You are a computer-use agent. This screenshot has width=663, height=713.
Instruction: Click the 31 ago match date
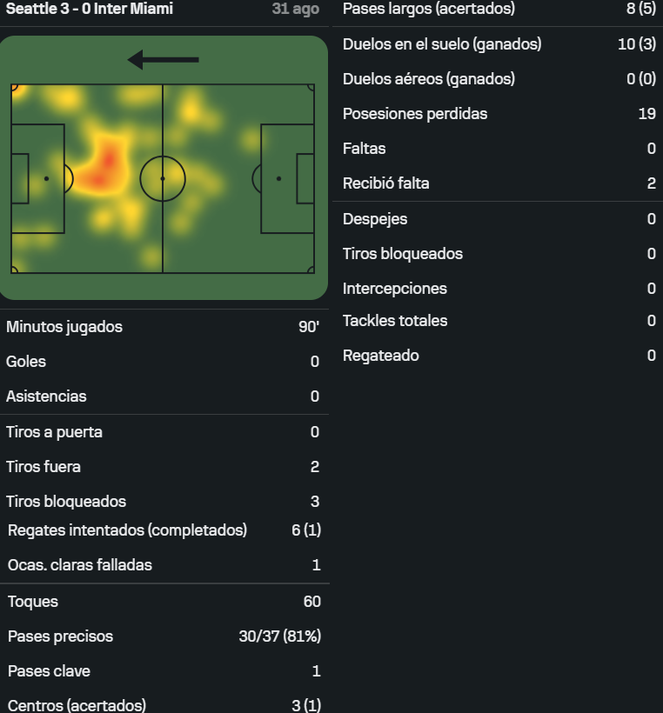[295, 9]
